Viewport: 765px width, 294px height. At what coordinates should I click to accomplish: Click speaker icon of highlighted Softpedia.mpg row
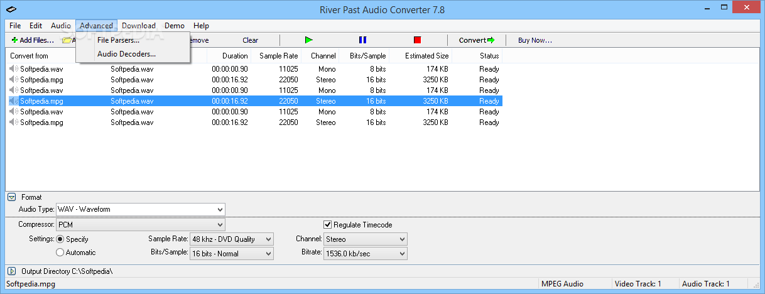coord(14,101)
